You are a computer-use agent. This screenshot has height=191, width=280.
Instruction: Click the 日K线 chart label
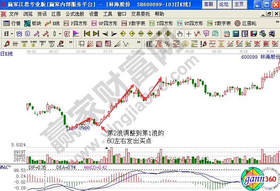coord(7,54)
